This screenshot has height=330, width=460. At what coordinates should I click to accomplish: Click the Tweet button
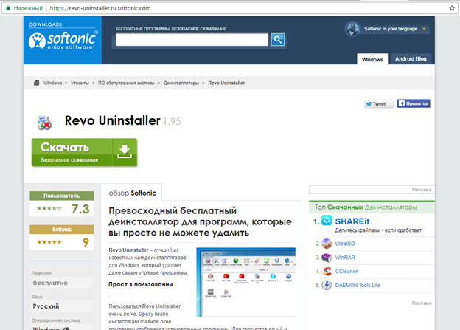pyautogui.click(x=379, y=104)
